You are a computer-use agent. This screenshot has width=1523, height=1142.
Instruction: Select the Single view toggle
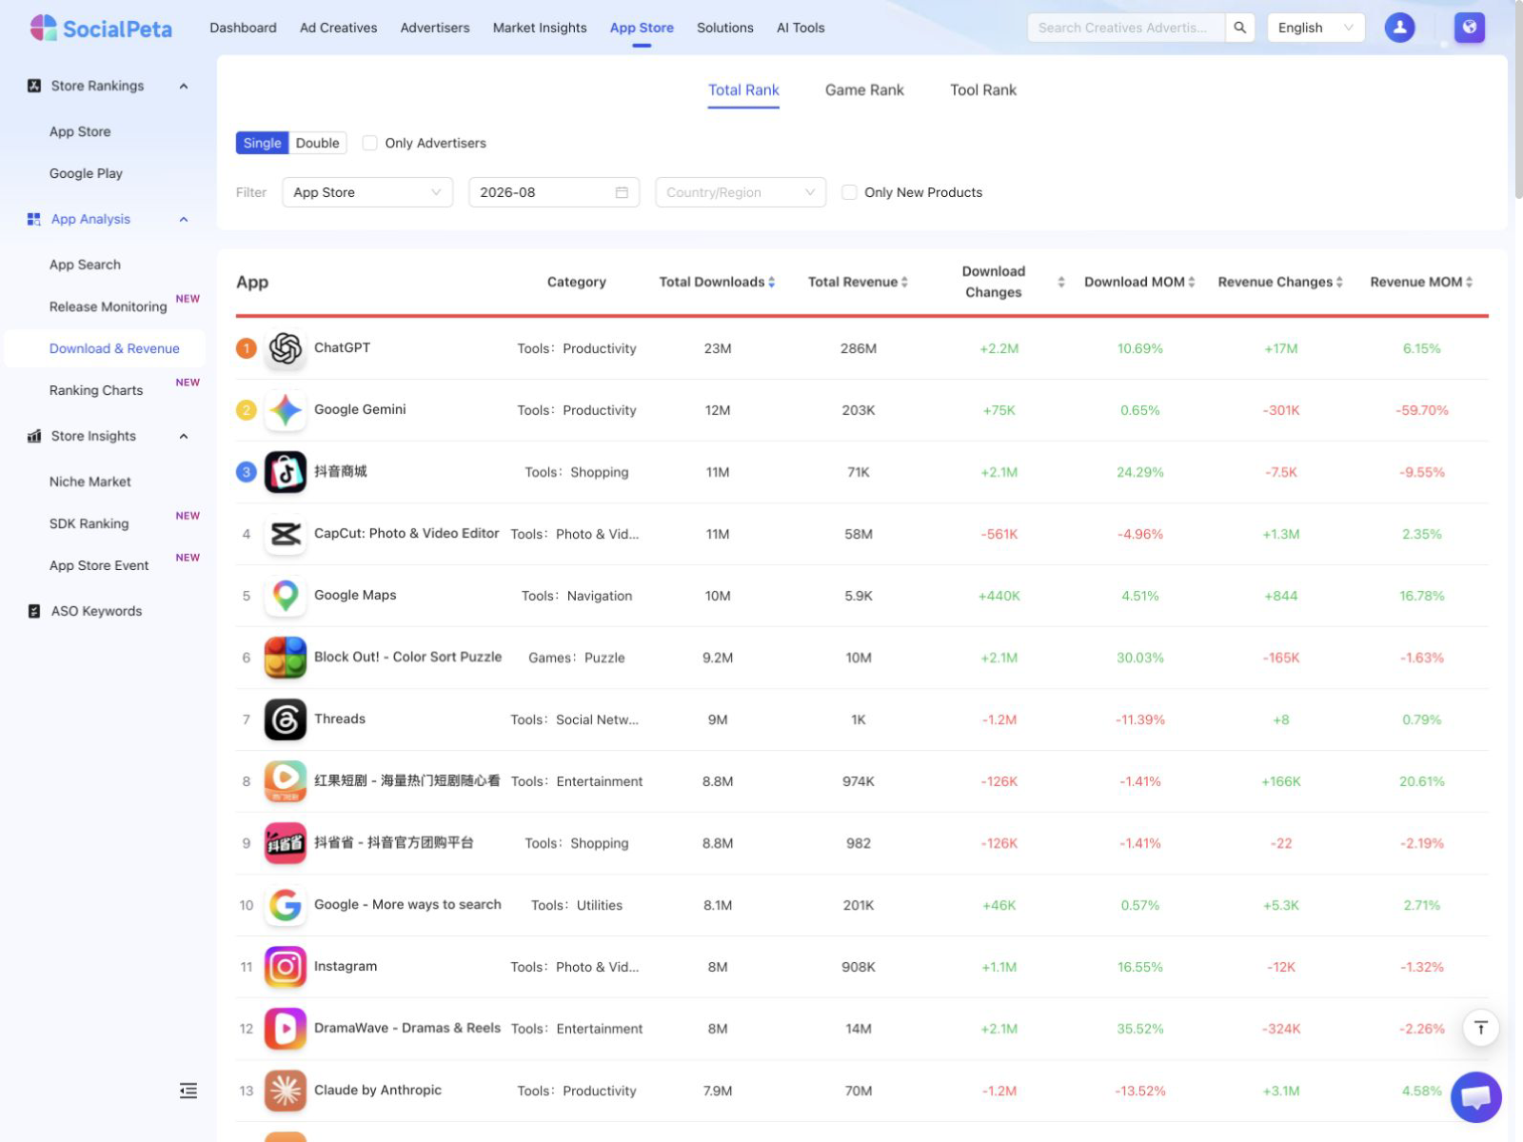coord(262,143)
